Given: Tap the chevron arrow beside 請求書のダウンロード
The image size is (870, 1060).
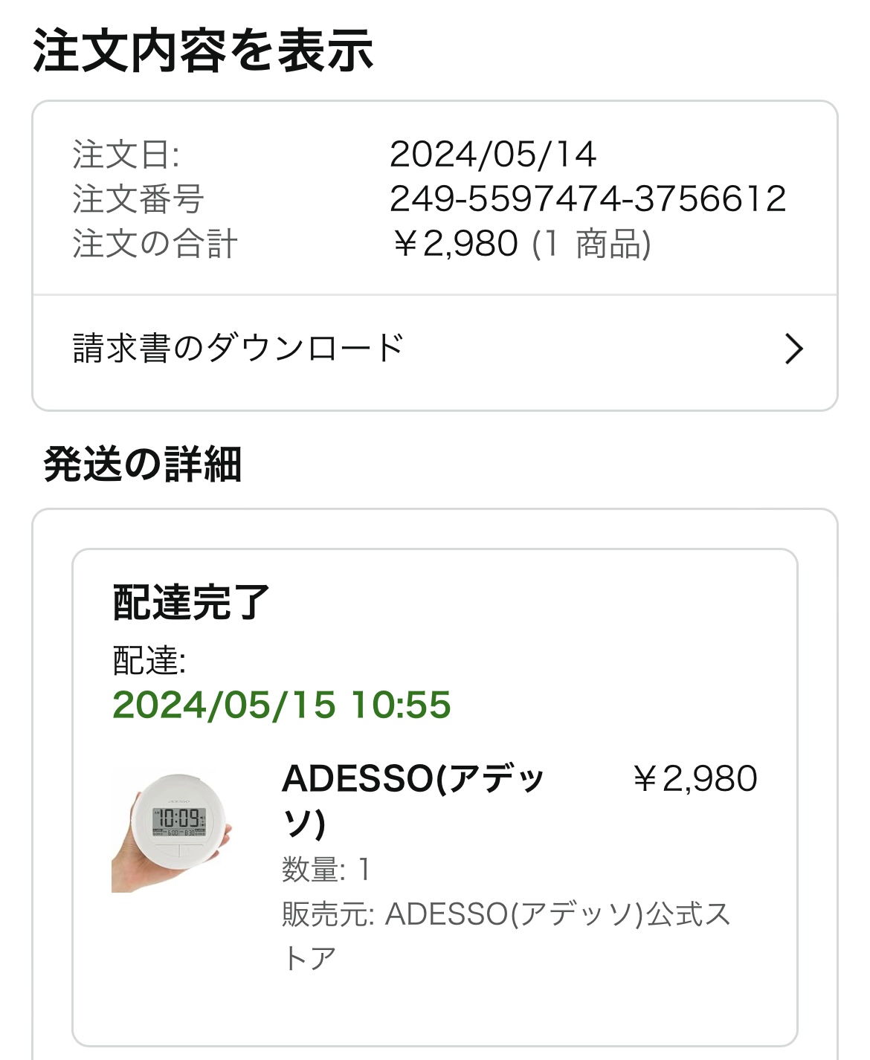Looking at the screenshot, I should [x=794, y=349].
